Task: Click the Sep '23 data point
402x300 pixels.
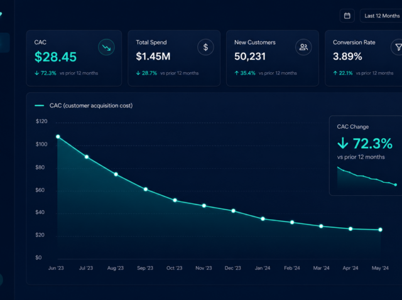Action: (146, 190)
